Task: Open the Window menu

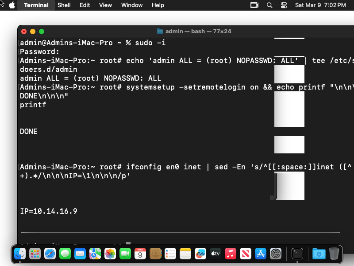Action: (132, 5)
